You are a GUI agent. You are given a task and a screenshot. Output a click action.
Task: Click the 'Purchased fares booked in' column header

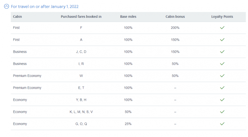(x=81, y=16)
